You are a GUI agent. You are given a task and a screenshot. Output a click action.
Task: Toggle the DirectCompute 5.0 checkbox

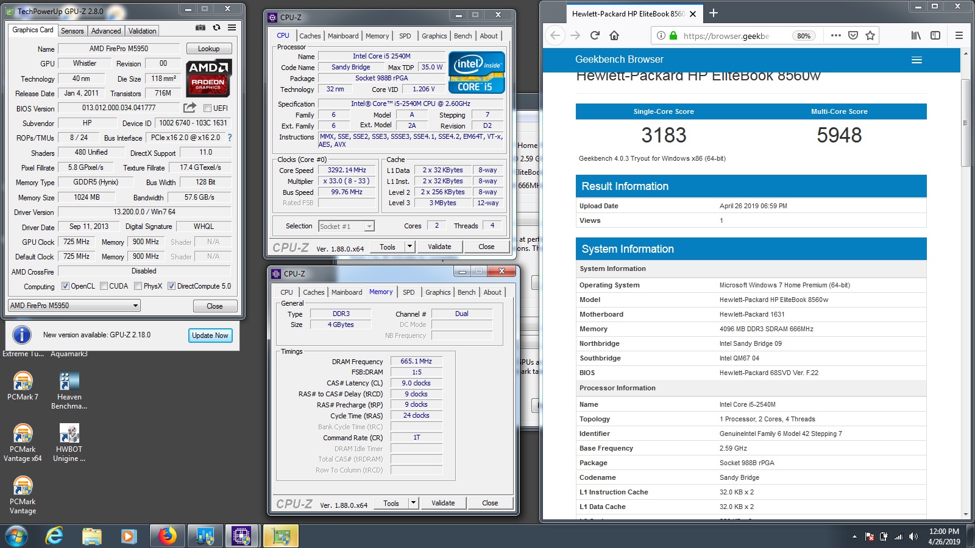(172, 286)
